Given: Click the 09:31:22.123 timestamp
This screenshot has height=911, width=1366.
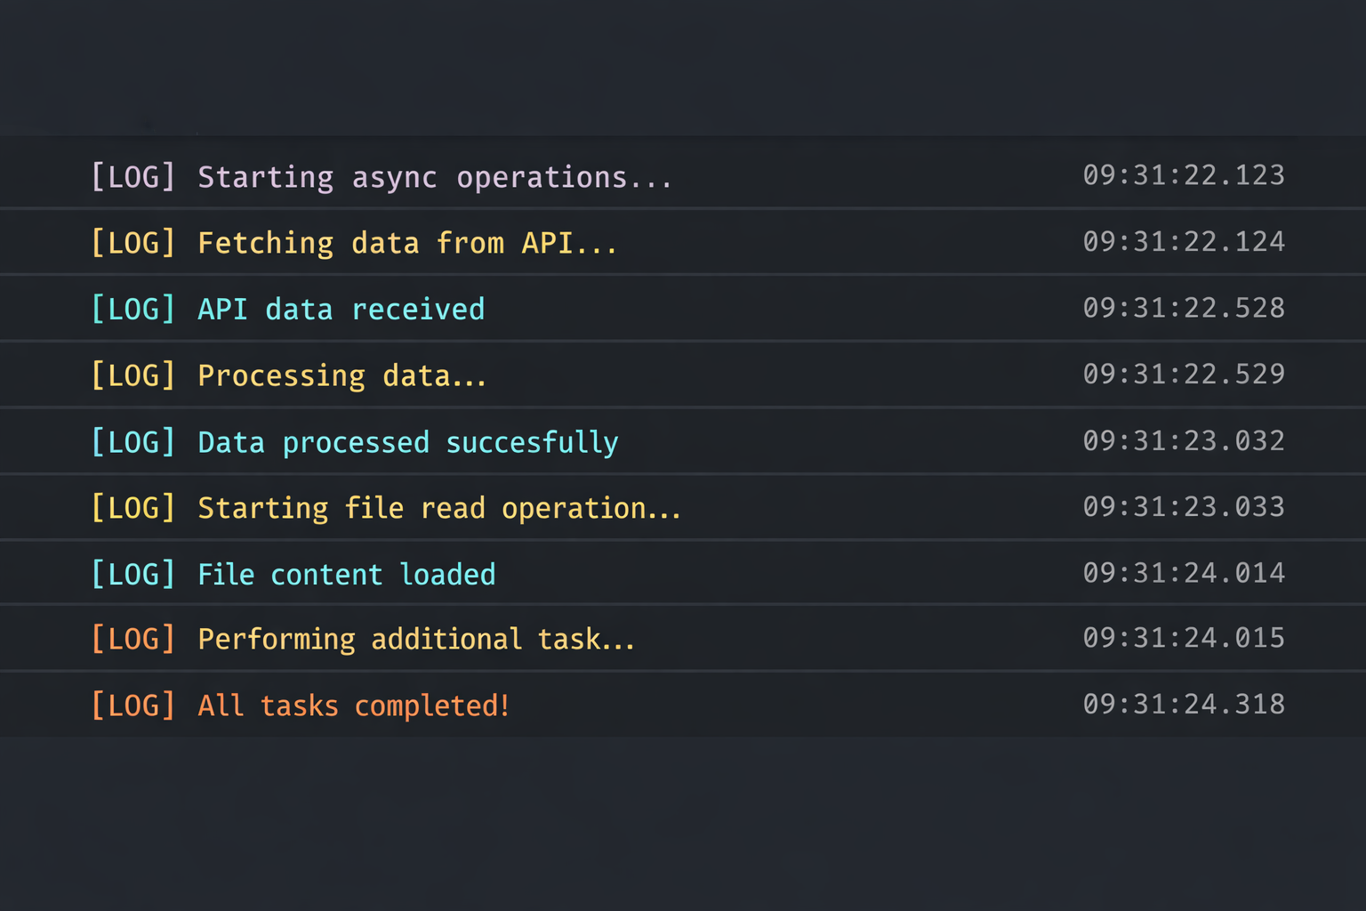Looking at the screenshot, I should 1183,175.
